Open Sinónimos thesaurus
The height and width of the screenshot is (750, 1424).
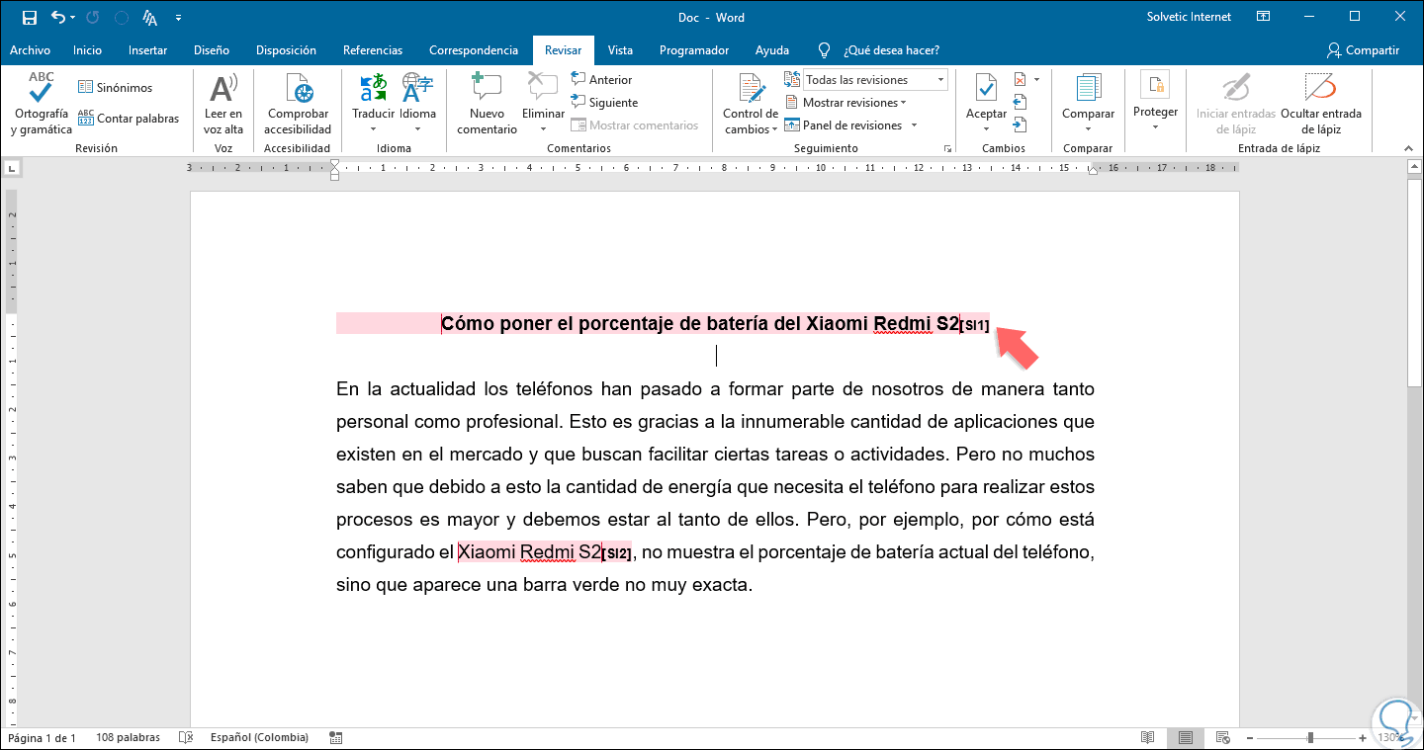click(x=115, y=88)
